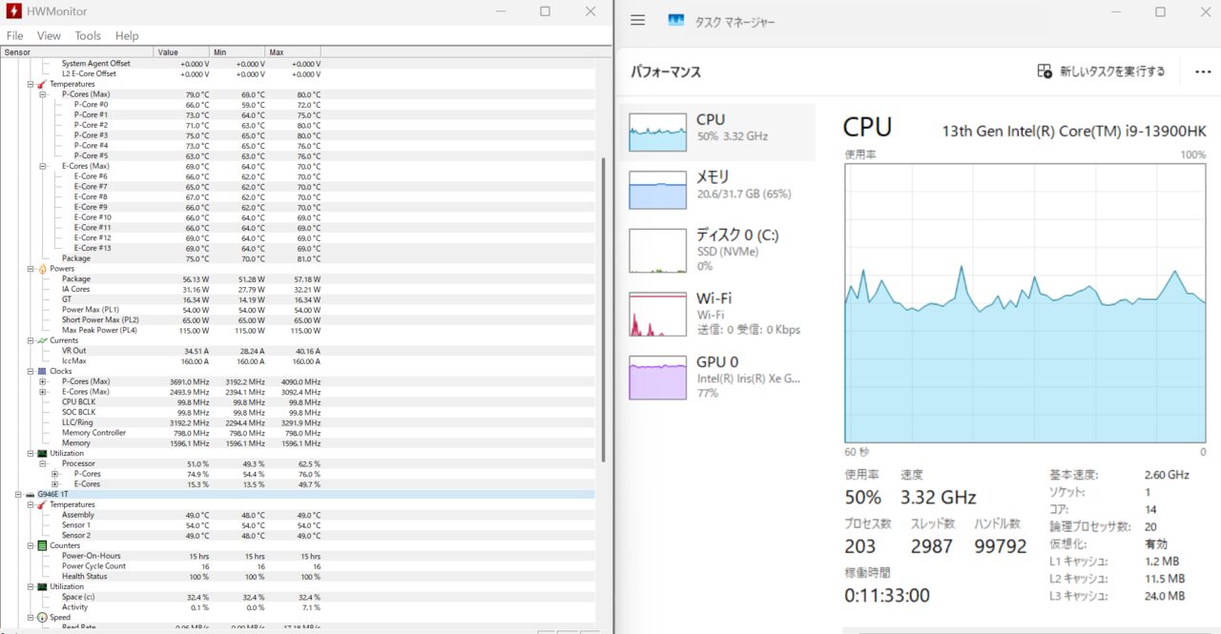Click the Powers flame icon

[x=41, y=269]
